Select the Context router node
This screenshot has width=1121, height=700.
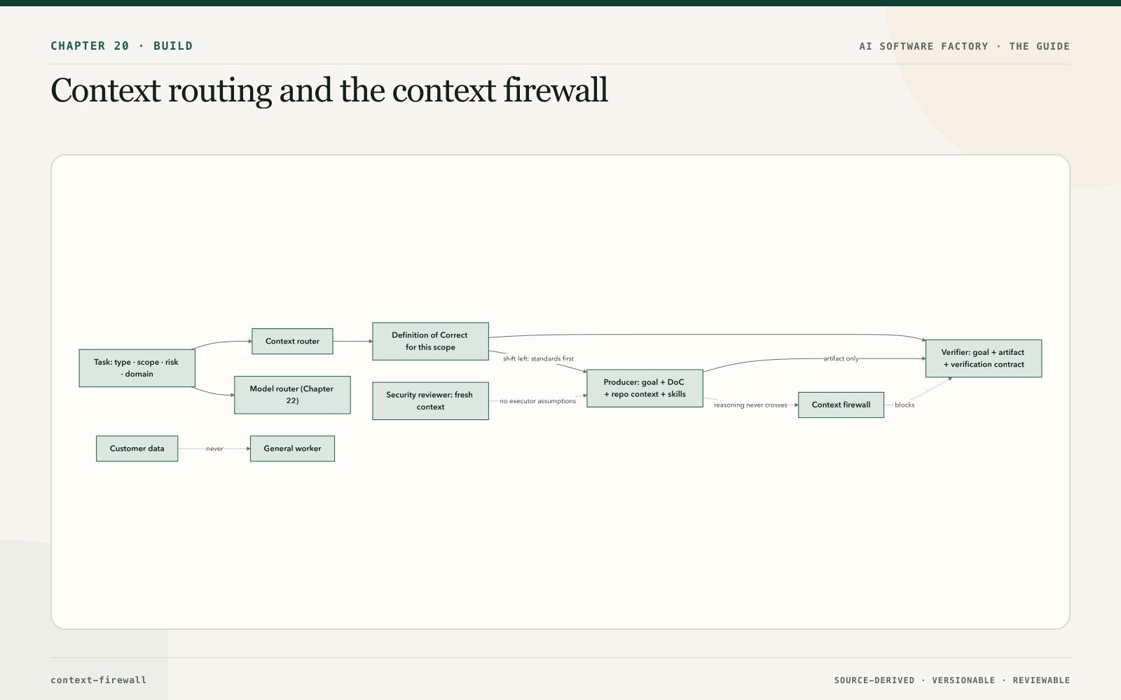pyautogui.click(x=292, y=342)
